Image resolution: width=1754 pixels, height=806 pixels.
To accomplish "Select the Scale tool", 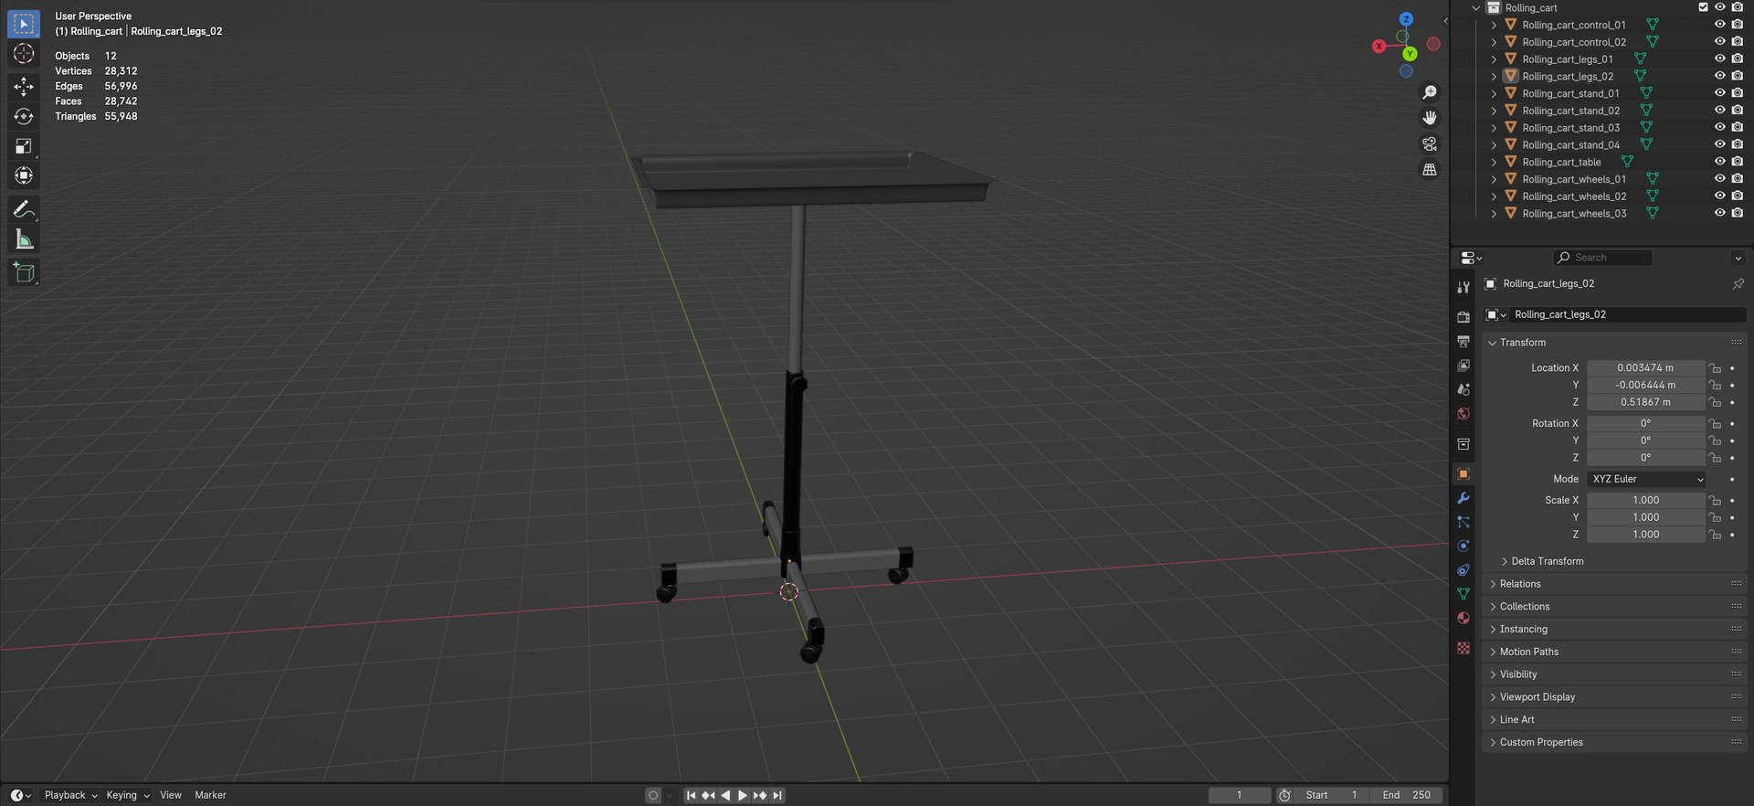I will [x=24, y=146].
